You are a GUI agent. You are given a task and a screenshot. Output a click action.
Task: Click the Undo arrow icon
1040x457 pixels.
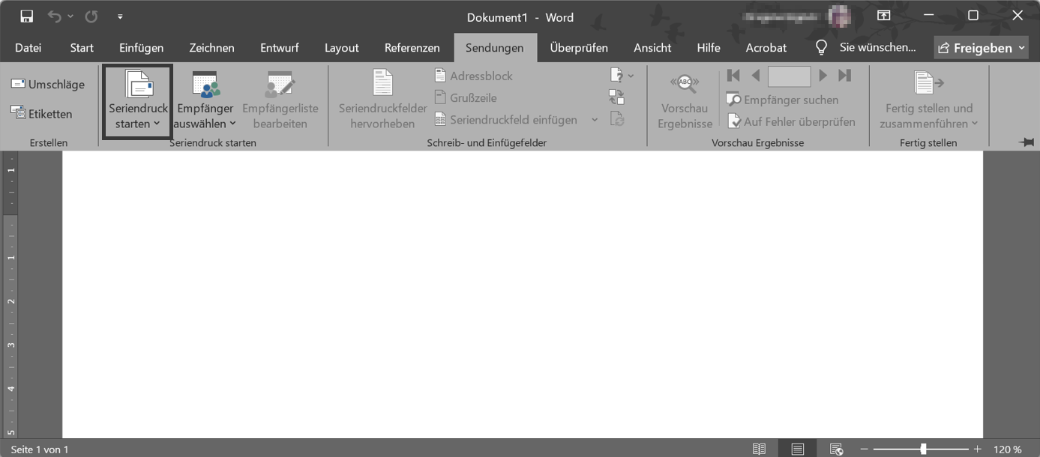pos(55,16)
